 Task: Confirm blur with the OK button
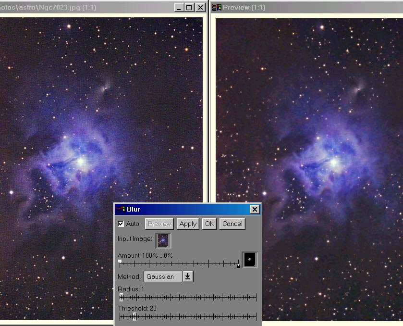[209, 224]
